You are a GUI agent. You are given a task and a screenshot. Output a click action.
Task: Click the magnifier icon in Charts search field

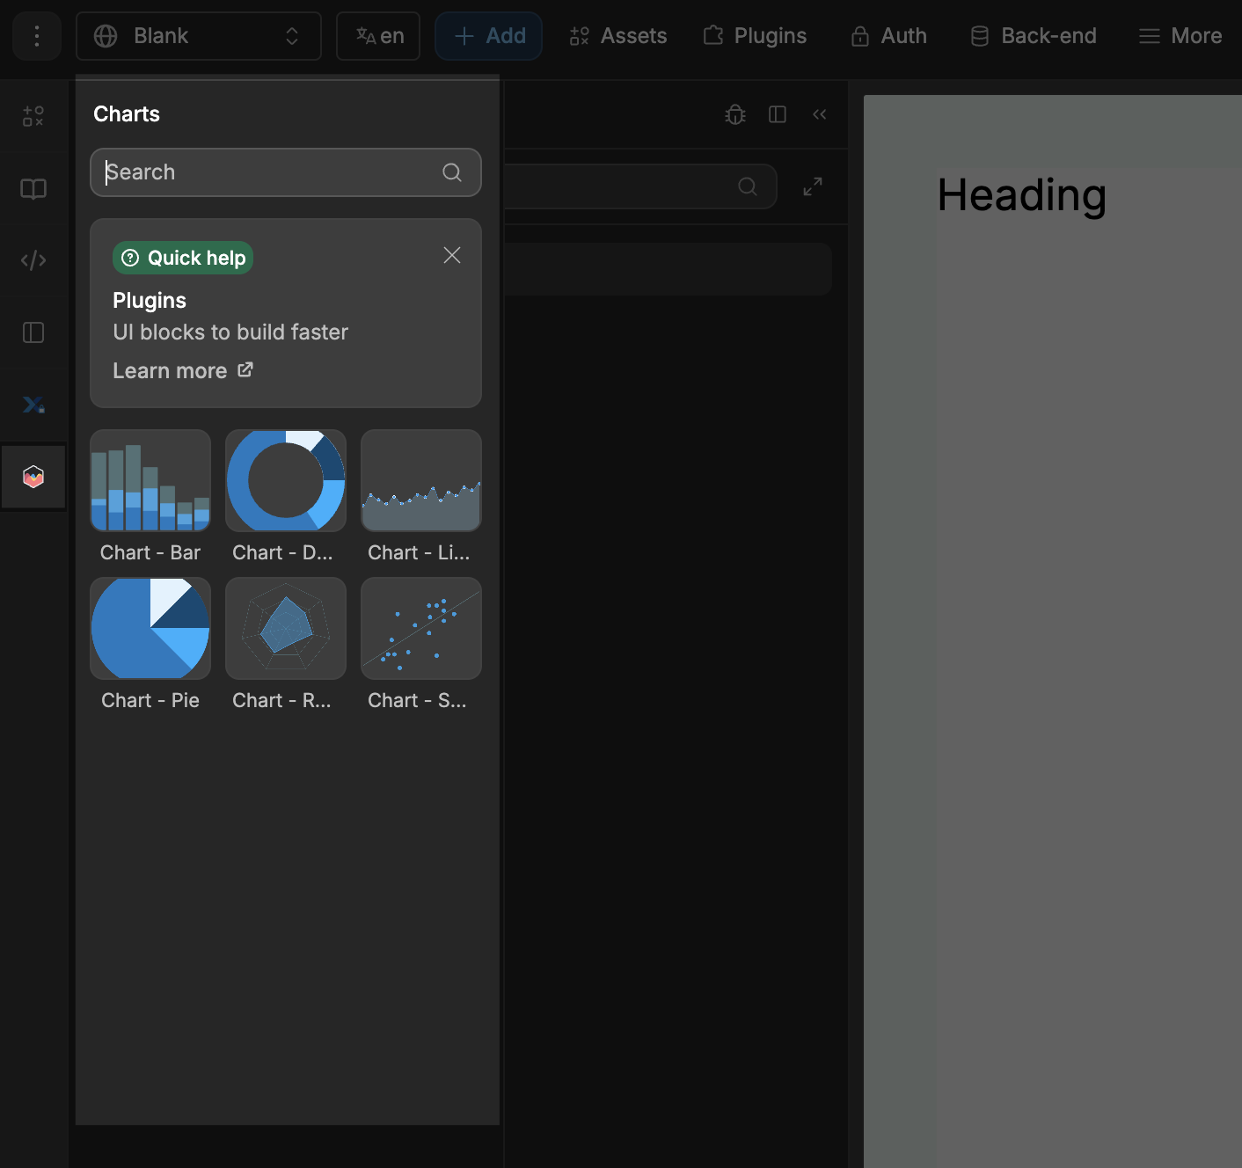[452, 172]
